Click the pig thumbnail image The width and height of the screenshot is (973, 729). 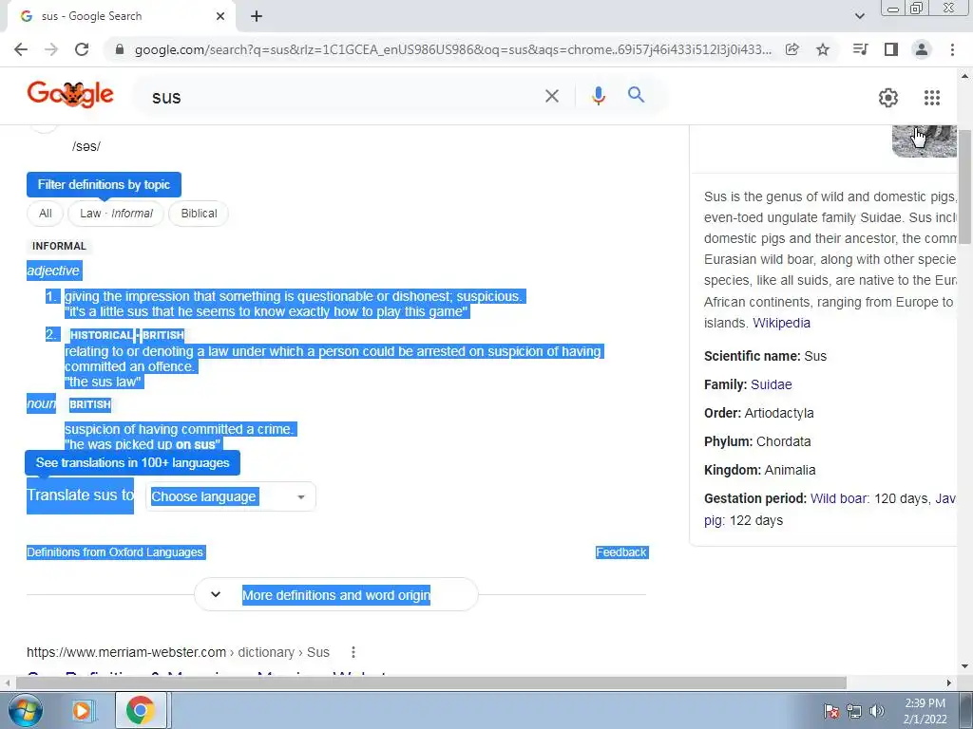(x=924, y=140)
